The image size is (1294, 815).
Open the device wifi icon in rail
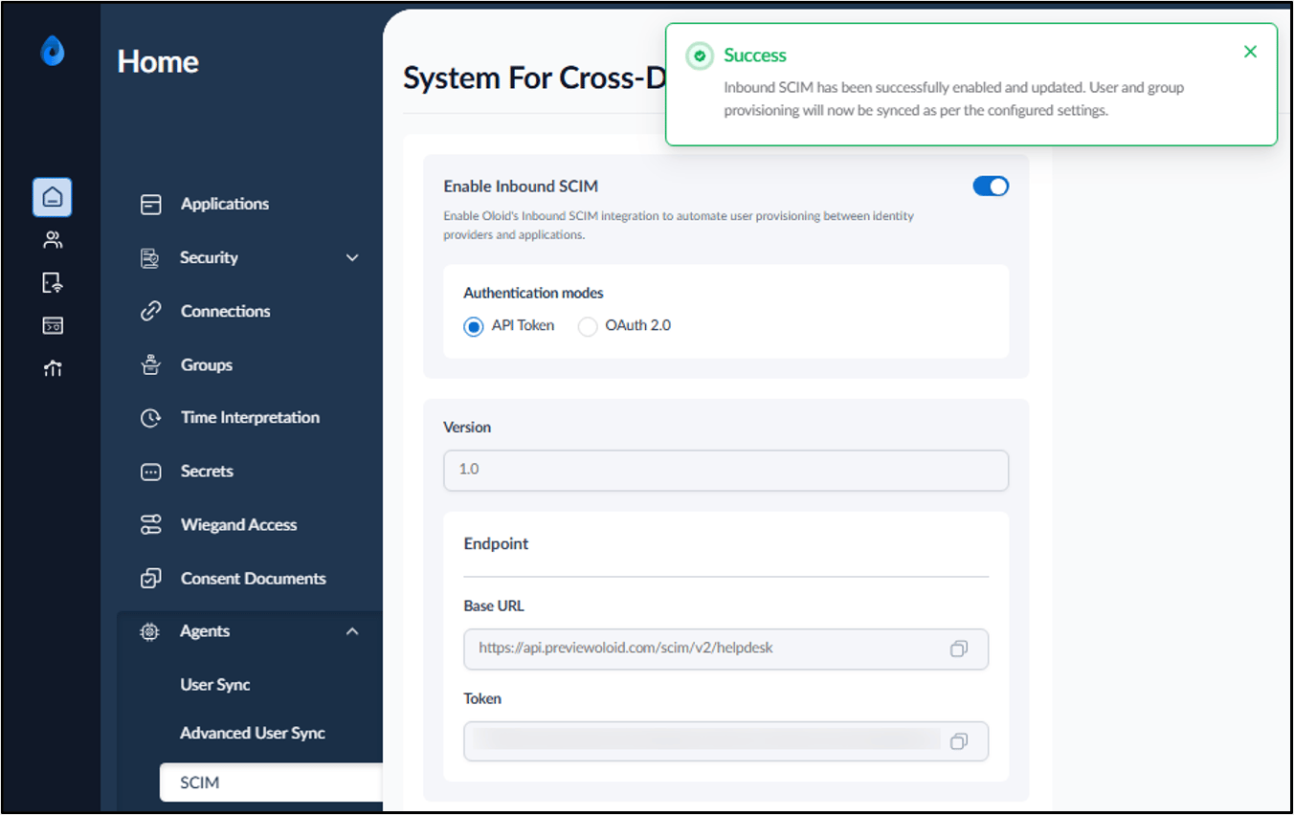pos(53,283)
